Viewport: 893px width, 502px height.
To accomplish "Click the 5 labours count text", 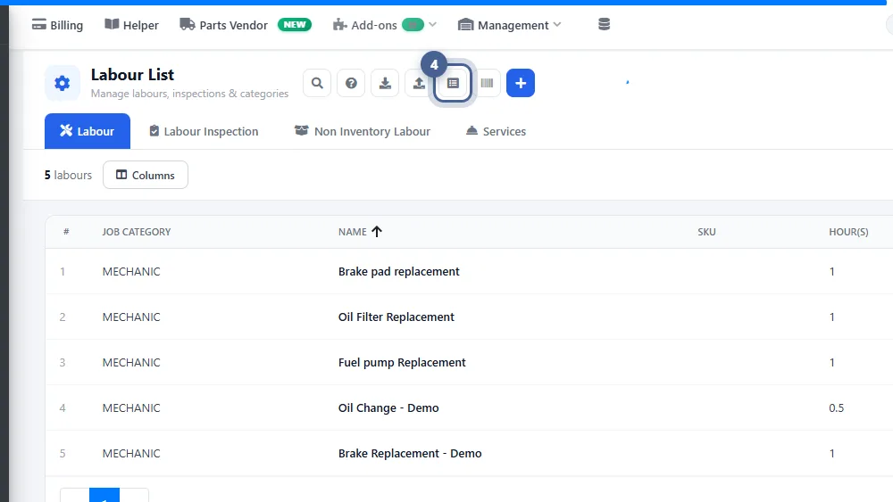I will coord(69,175).
